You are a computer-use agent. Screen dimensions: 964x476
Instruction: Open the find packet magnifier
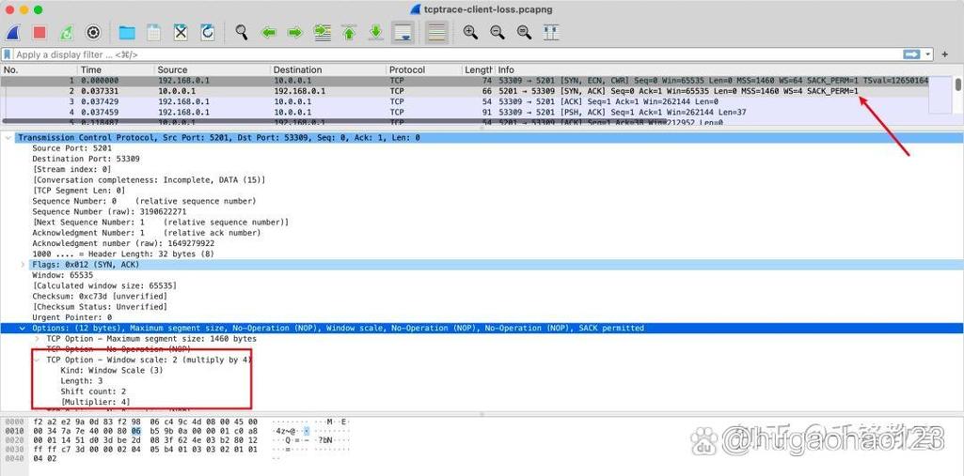[x=242, y=32]
